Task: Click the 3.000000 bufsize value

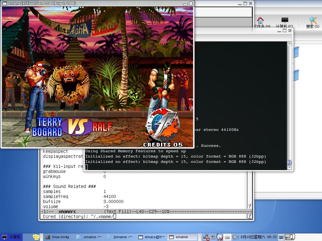Action: pos(113,201)
